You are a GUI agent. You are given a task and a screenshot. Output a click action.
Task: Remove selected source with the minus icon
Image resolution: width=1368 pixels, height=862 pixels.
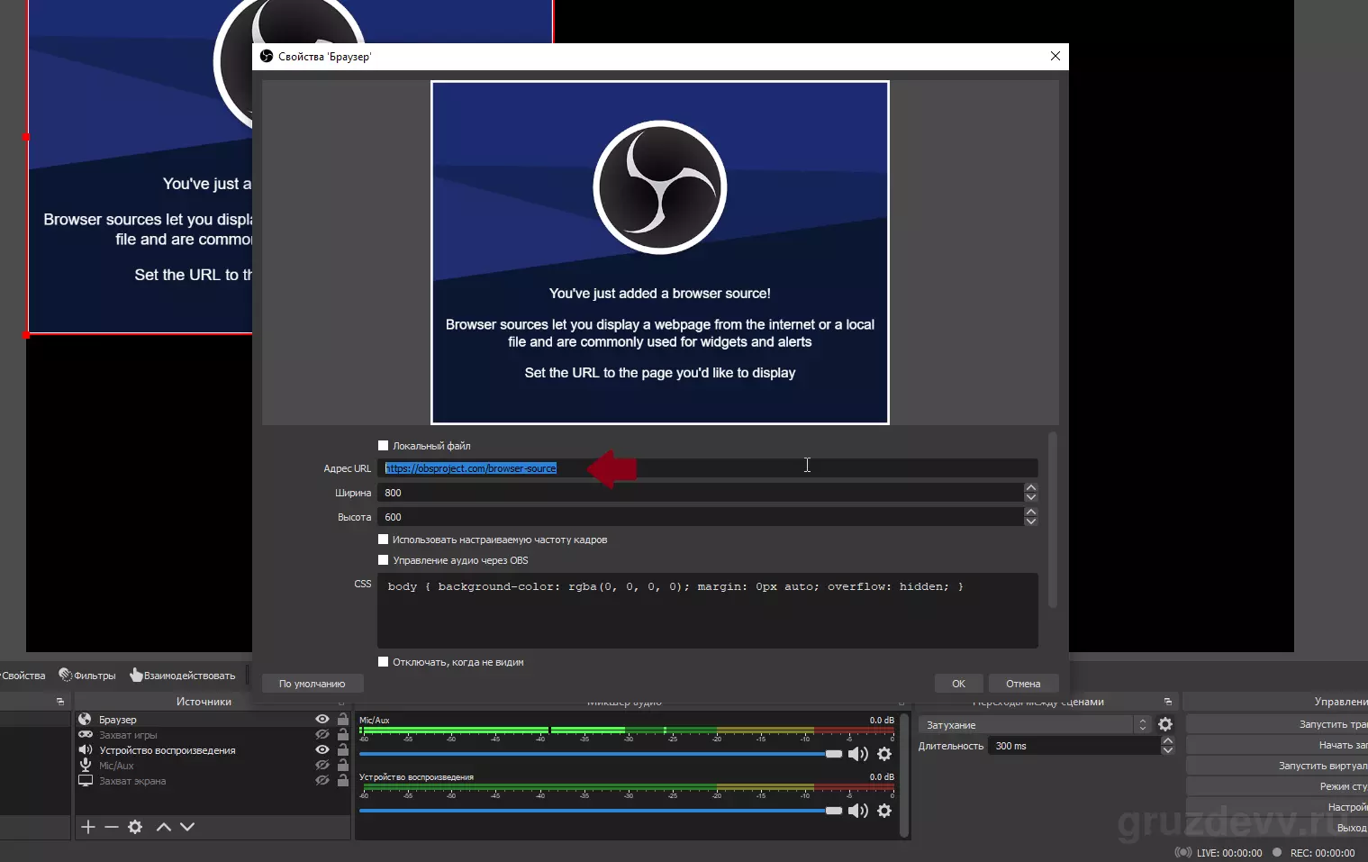coord(111,826)
